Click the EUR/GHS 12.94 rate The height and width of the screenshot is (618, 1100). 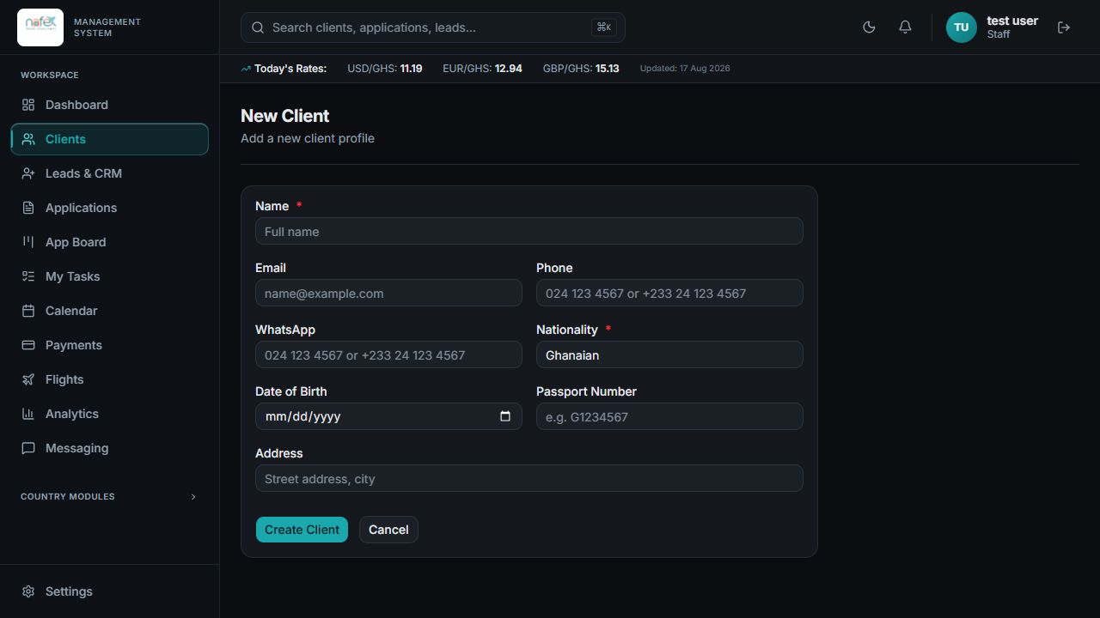(x=482, y=69)
